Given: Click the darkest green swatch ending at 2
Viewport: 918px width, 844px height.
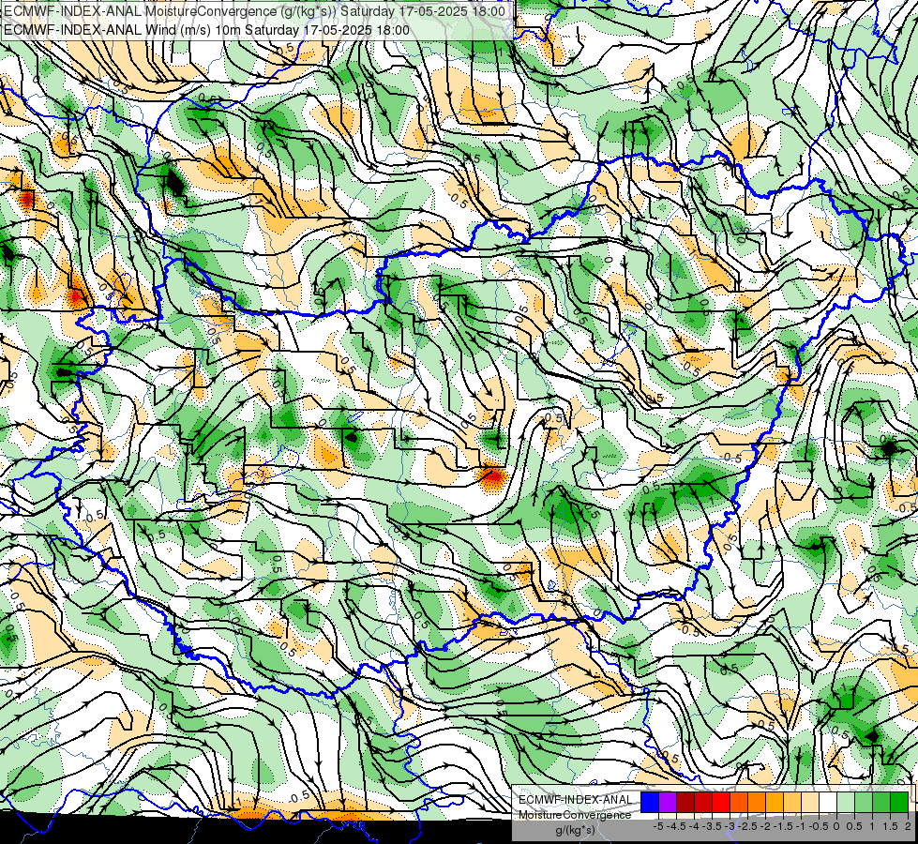Looking at the screenshot, I should [x=899, y=802].
